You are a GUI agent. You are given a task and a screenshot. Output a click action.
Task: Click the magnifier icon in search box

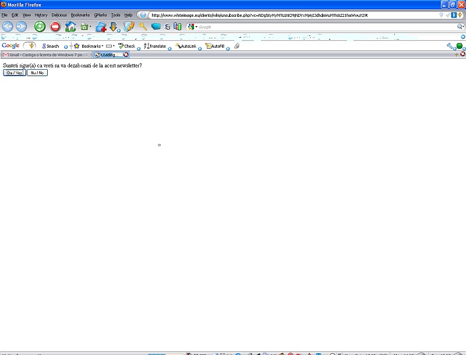(x=460, y=27)
